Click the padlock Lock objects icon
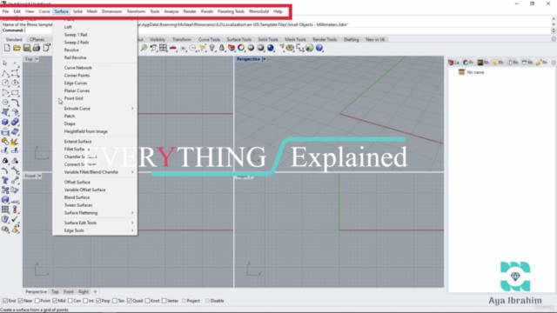The height and width of the screenshot is (313, 557). (222, 48)
